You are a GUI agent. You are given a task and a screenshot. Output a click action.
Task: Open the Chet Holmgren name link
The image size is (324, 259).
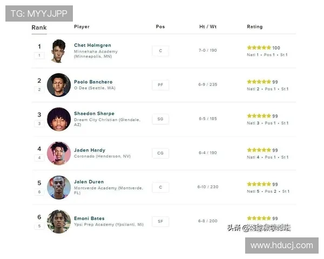[92, 45]
